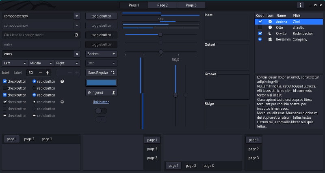Select Page 3 in the header tab switcher
The width and height of the screenshot is (325, 173).
(x=191, y=5)
